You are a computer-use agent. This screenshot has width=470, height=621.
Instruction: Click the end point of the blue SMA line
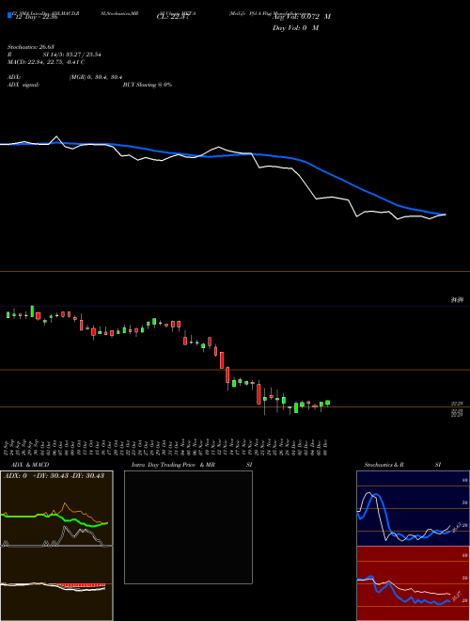pyautogui.click(x=445, y=215)
